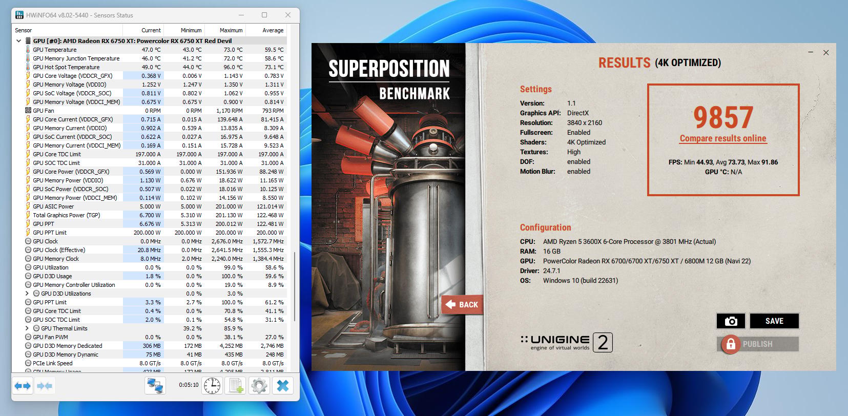The width and height of the screenshot is (848, 416).
Task: Click the circle icon beside GPU Utilization
Action: click(28, 267)
